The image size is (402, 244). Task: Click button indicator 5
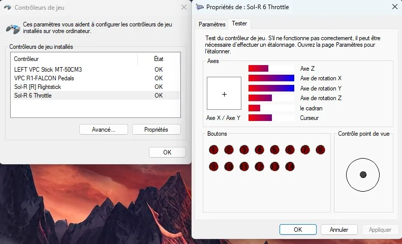click(274, 150)
